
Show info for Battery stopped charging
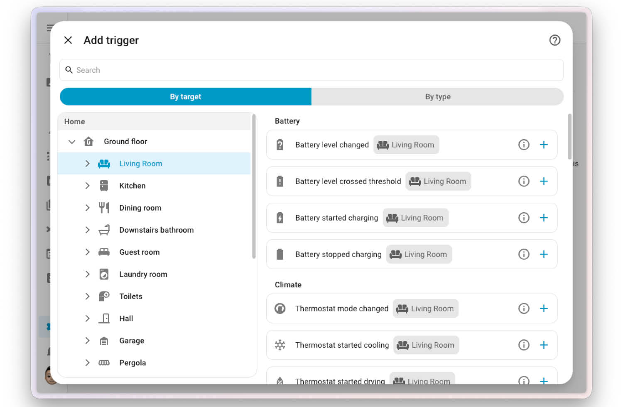(x=524, y=254)
